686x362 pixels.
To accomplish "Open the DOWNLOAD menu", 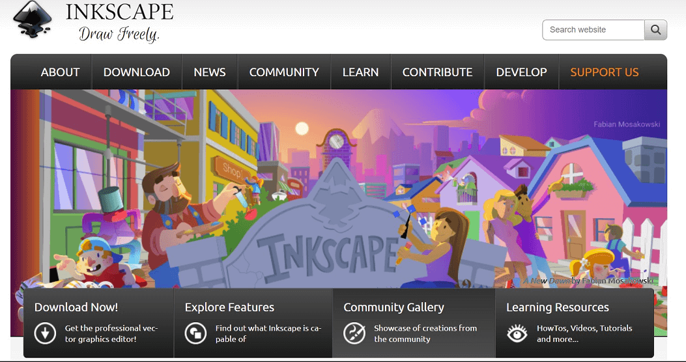I will click(x=137, y=72).
